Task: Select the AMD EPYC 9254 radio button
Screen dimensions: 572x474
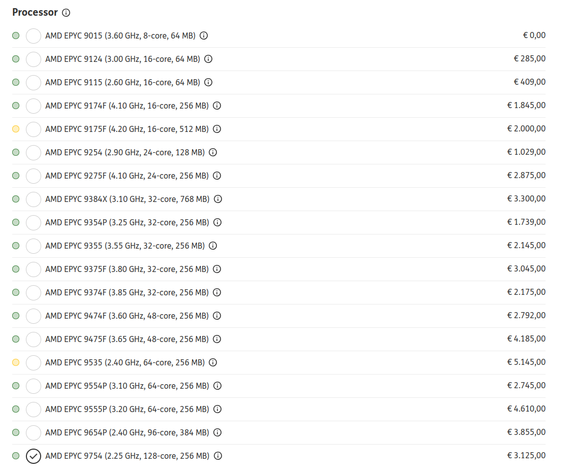Action: [x=33, y=152]
